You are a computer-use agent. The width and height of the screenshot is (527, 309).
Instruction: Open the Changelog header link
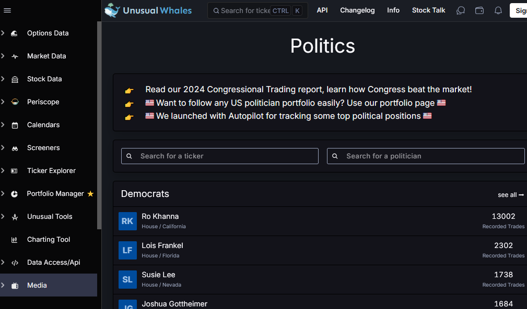click(357, 10)
